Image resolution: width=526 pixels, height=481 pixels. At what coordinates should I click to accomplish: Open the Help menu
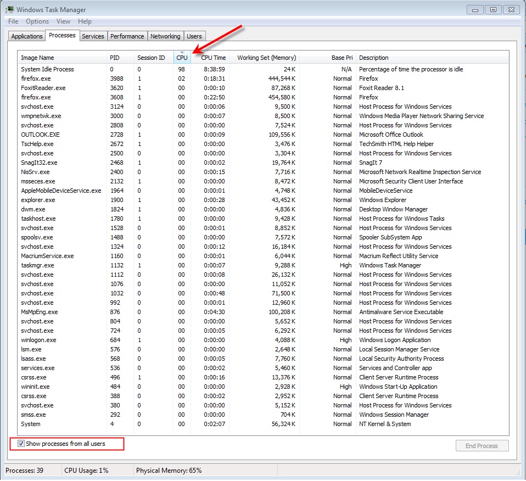[x=85, y=21]
